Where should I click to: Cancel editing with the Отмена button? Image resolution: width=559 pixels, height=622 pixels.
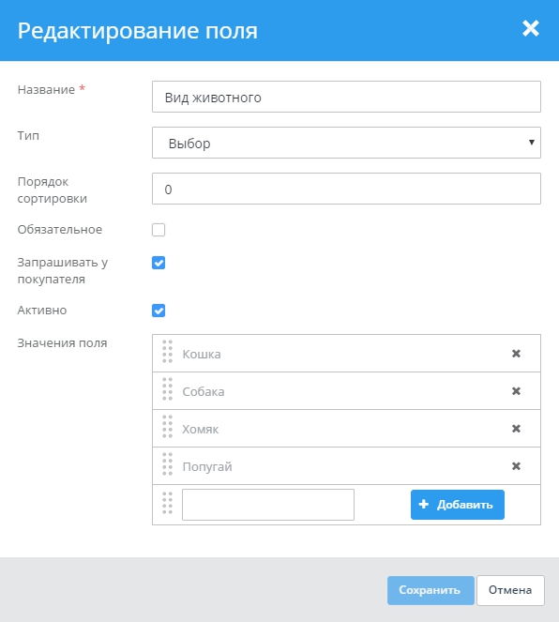[x=510, y=590]
